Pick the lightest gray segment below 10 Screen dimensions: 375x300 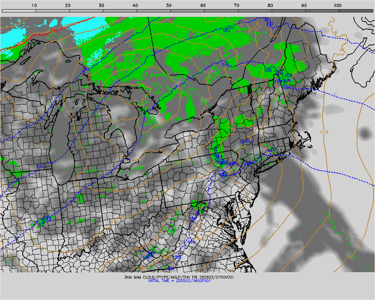click(x=19, y=11)
